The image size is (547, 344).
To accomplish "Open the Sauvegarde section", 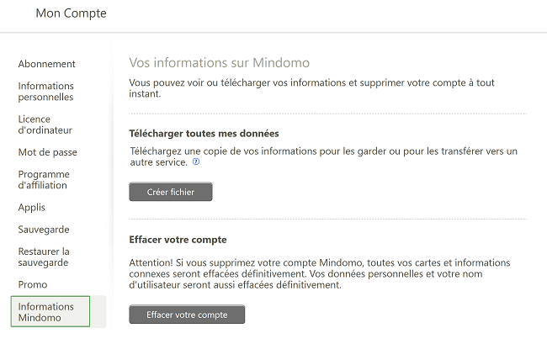I will 44,230.
